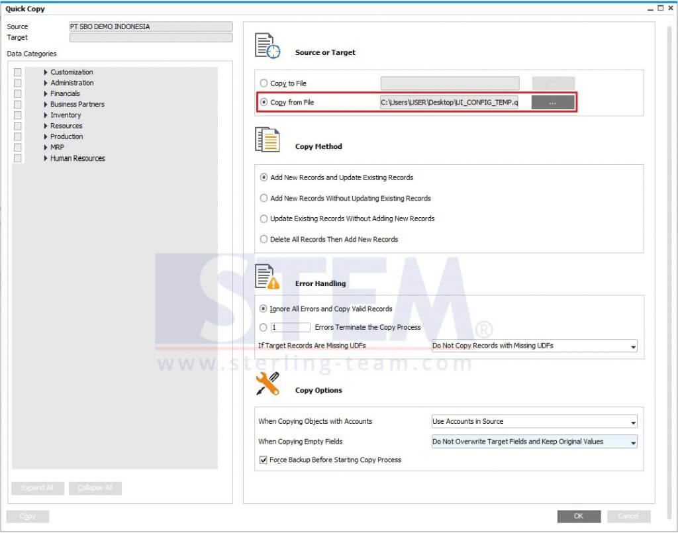Select Errors Terminate the Copy Process option
The width and height of the screenshot is (678, 533).
tap(263, 327)
